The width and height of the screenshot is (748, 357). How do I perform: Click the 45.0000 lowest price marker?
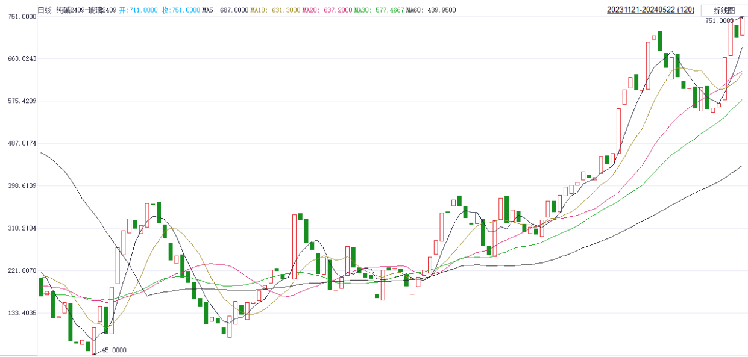pos(113,350)
